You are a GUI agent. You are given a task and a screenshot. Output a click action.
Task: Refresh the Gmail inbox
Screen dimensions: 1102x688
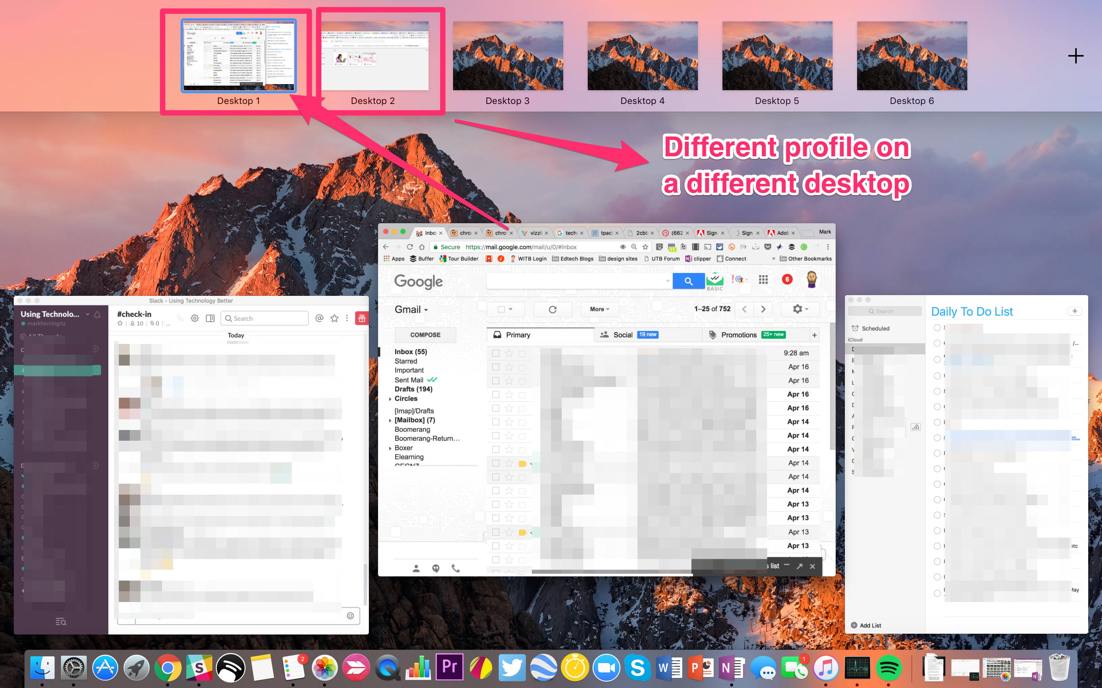click(x=553, y=310)
